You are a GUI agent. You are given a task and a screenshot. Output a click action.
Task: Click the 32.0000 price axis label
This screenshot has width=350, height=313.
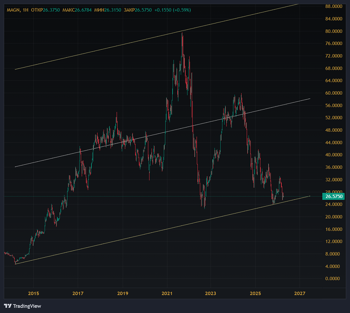[x=334, y=179]
